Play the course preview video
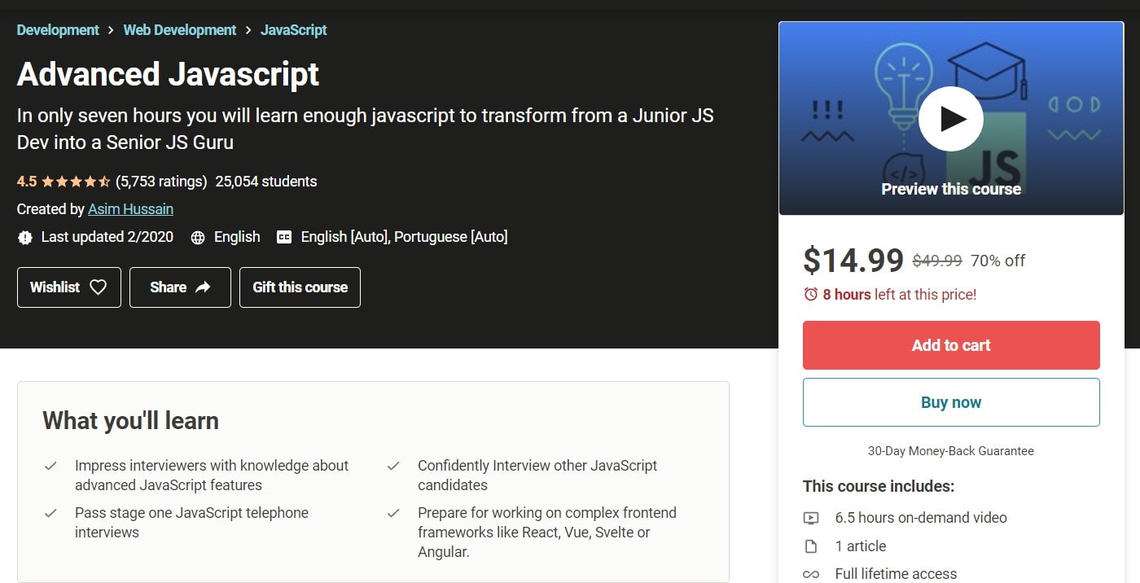This screenshot has height=583, width=1140. [x=950, y=118]
